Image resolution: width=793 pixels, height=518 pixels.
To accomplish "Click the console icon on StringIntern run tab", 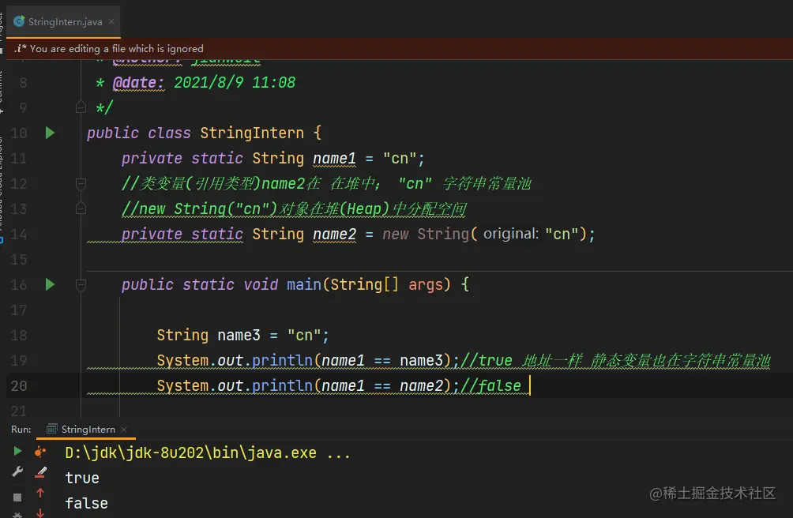I will point(51,429).
